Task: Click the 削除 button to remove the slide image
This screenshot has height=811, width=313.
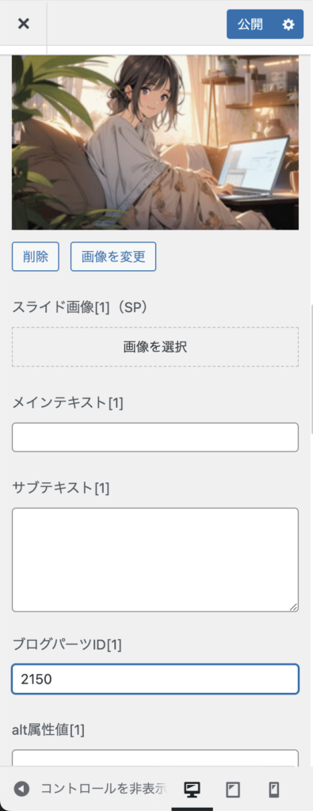Action: 36,257
